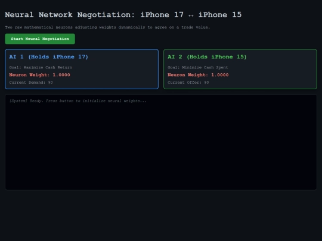Click the subtitle about two raw mathematical neurons

[107, 27]
